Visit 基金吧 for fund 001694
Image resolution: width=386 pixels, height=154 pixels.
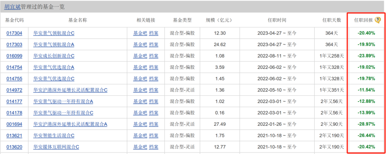coord(140,124)
